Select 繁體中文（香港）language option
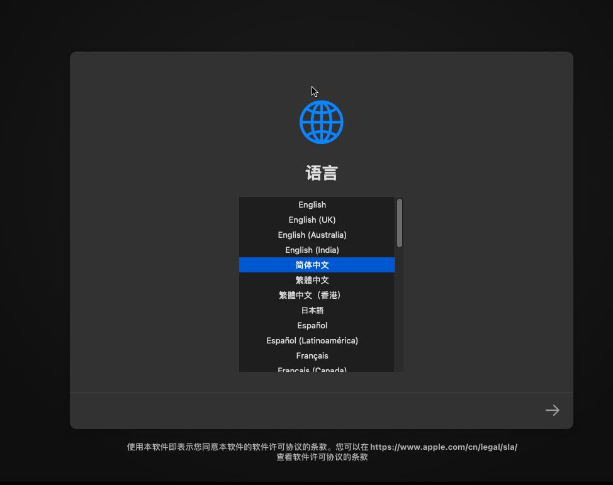613x485 pixels. [x=312, y=295]
